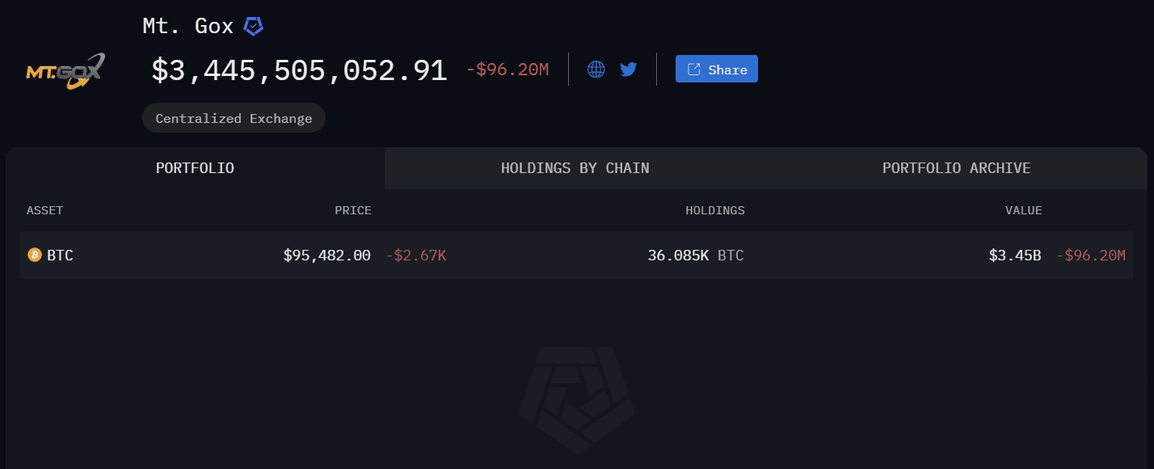
Task: Sort by the ASSET column header
Action: point(45,210)
